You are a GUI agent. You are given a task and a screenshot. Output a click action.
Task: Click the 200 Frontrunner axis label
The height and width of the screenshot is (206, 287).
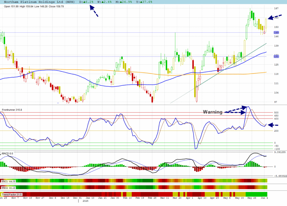[276, 131]
